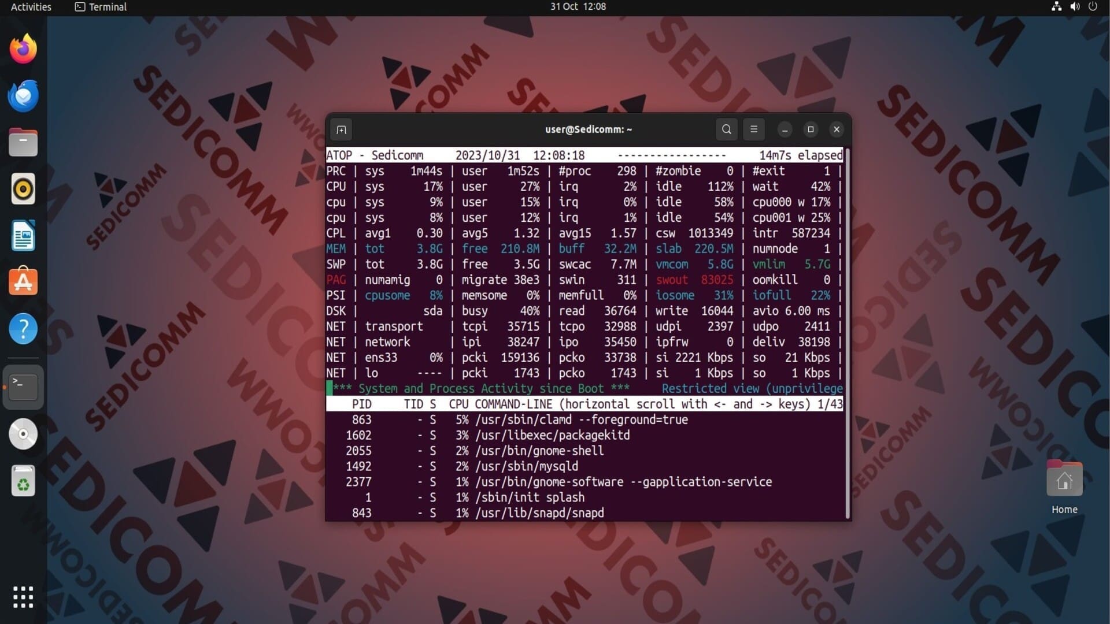Show the applications grid

click(23, 597)
